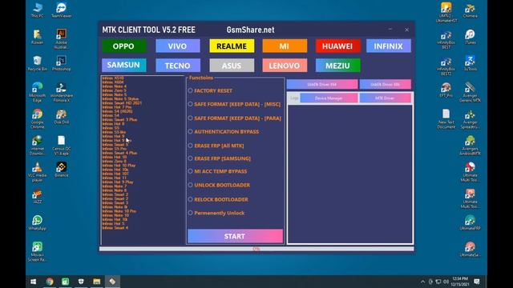Select Infinix Note 10 Pro in list
The width and height of the screenshot is (513, 288).
(119, 211)
